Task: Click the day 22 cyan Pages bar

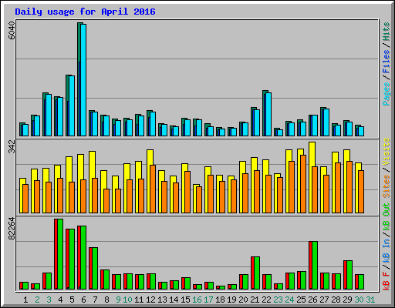Action: click(268, 114)
